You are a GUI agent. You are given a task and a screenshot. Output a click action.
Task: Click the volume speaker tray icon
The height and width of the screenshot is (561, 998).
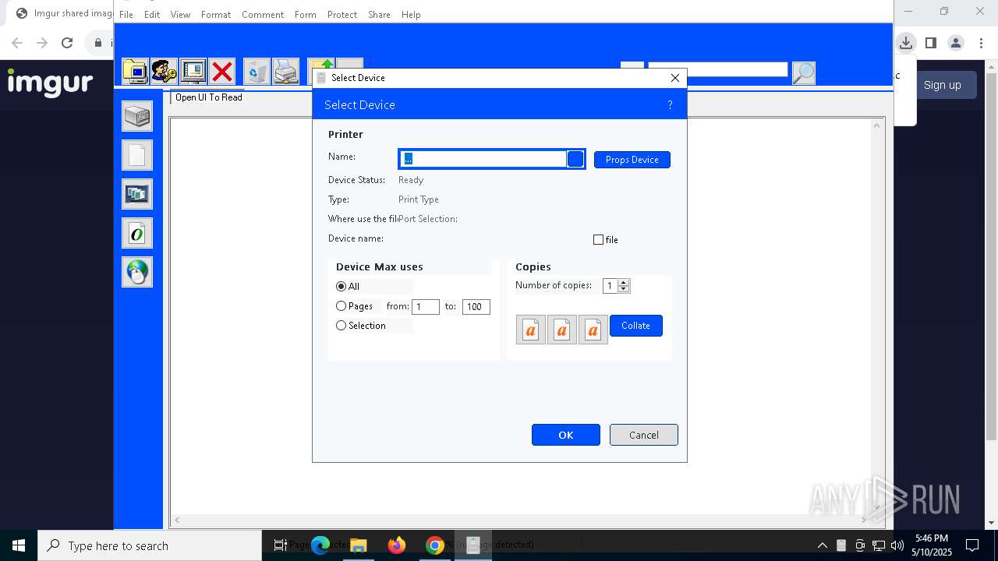(897, 545)
